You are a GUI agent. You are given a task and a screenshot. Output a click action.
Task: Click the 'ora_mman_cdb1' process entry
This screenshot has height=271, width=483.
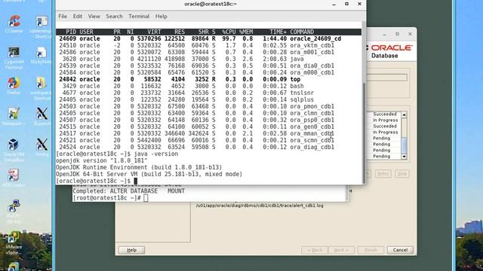[312, 133]
